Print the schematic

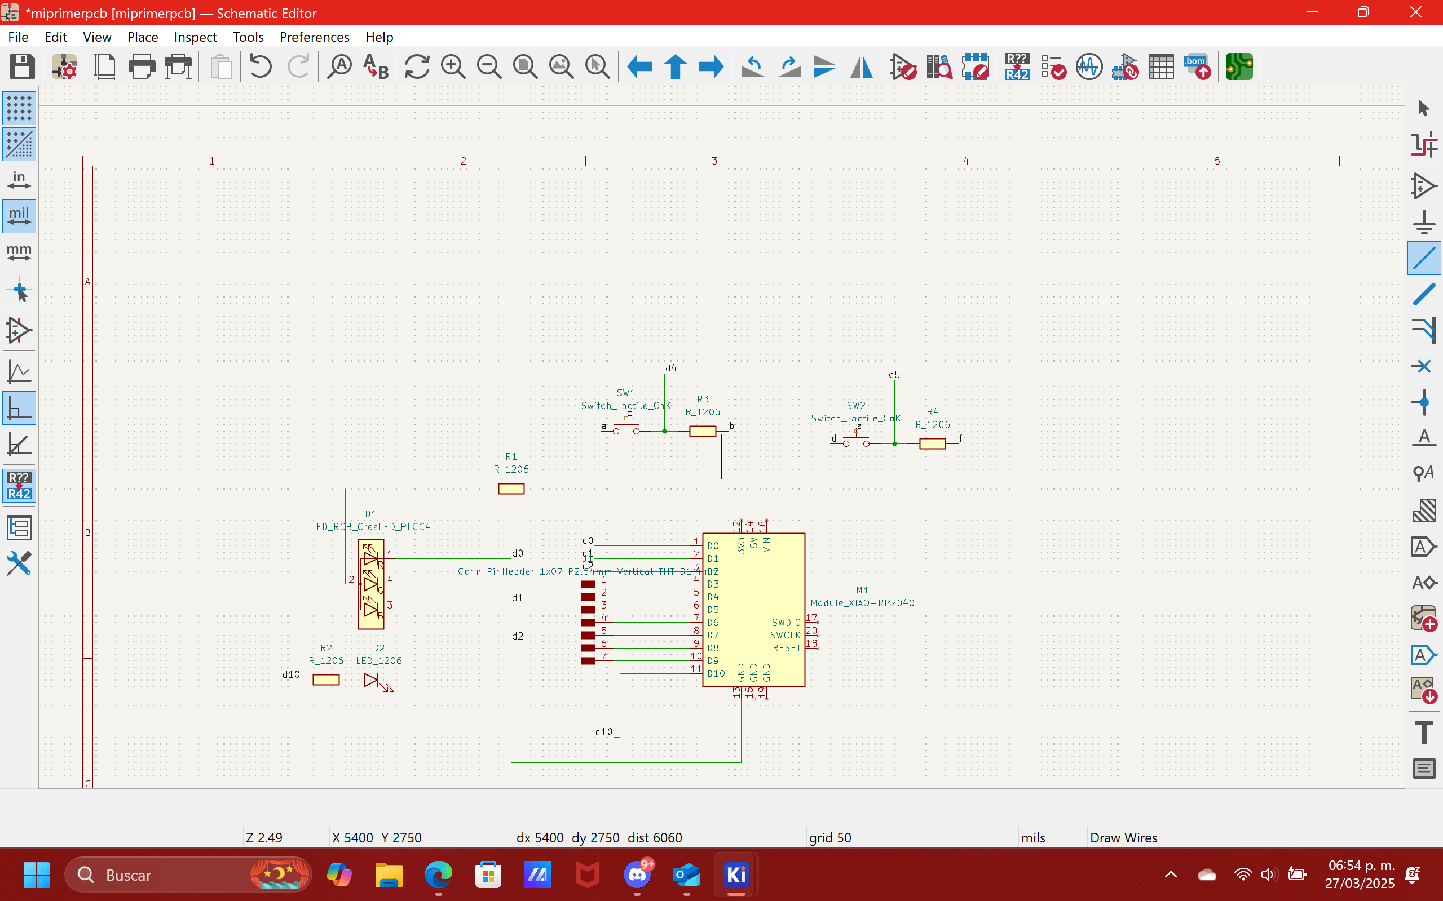tap(142, 66)
